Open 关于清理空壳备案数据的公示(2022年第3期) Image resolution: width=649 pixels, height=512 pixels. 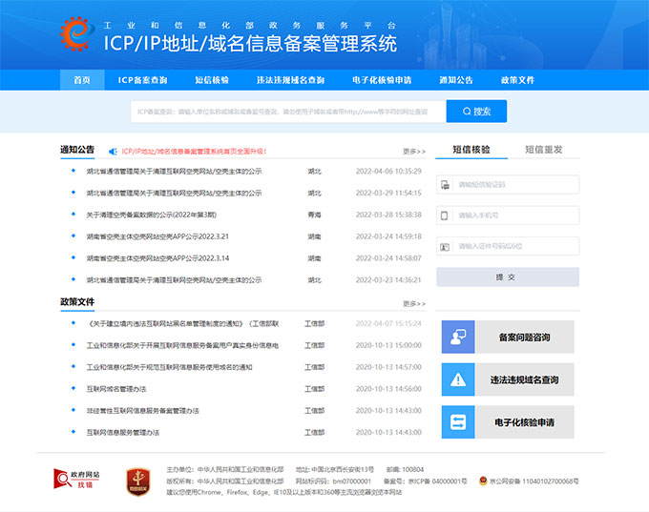click(x=151, y=215)
